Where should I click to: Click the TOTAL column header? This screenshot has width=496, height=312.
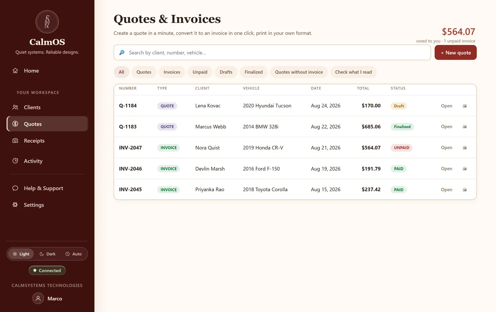pyautogui.click(x=363, y=88)
